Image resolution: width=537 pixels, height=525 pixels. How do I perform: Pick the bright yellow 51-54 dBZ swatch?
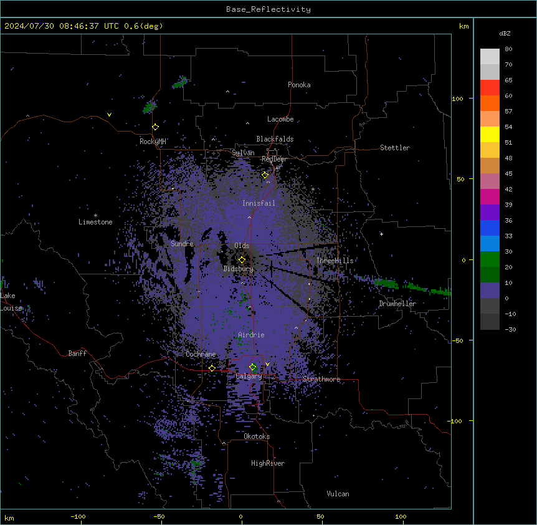point(490,135)
